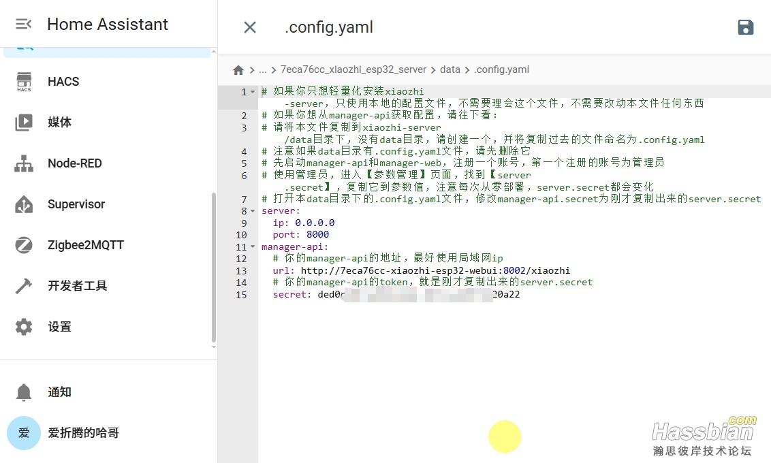Viewport: 771px width, 463px height.
Task: Open the 设置 gear icon
Action: [24, 326]
